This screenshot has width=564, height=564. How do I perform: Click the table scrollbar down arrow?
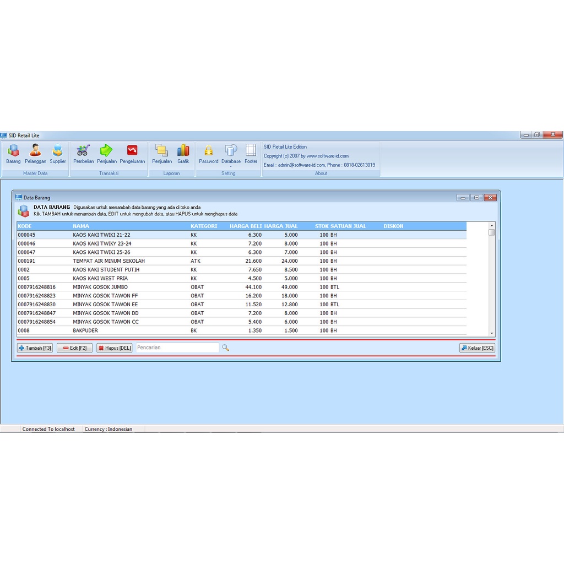click(x=490, y=333)
